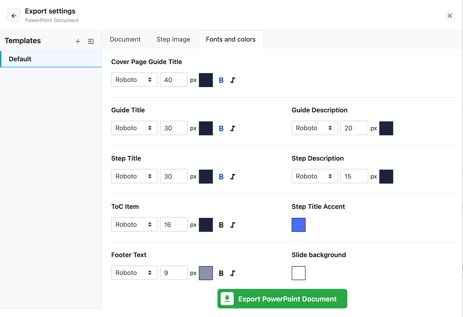This screenshot has width=463, height=317.
Task: Close the Export settings dialog
Action: point(449,16)
